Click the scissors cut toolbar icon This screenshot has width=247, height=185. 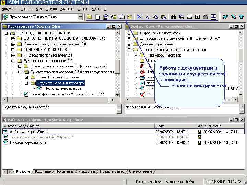click(x=148, y=17)
